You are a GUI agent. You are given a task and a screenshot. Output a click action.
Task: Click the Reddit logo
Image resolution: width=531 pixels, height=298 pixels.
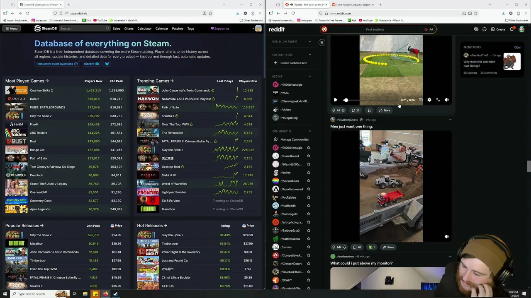pos(276,29)
